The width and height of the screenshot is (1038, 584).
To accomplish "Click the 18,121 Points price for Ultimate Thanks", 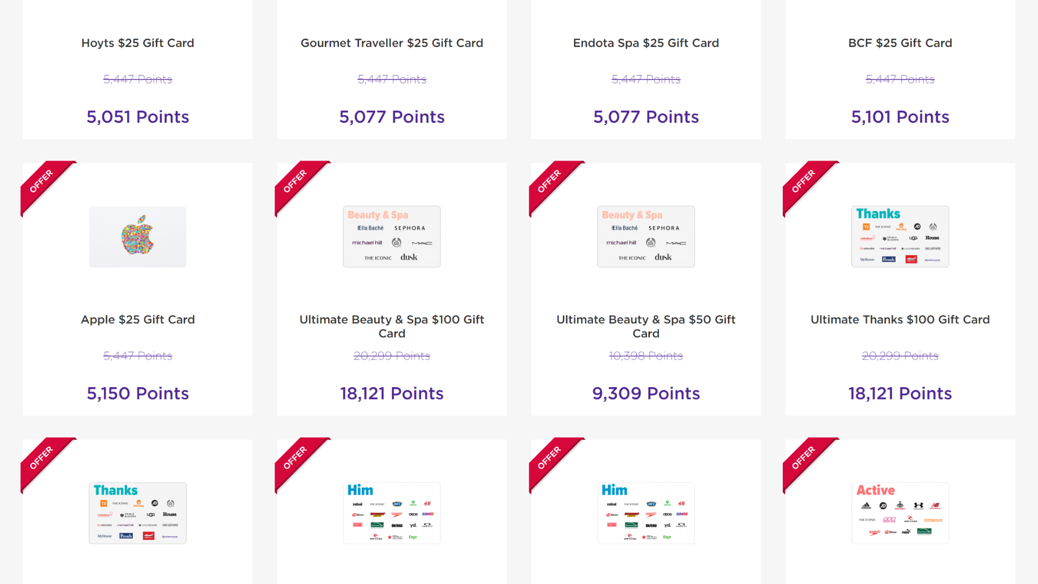I will pos(900,394).
